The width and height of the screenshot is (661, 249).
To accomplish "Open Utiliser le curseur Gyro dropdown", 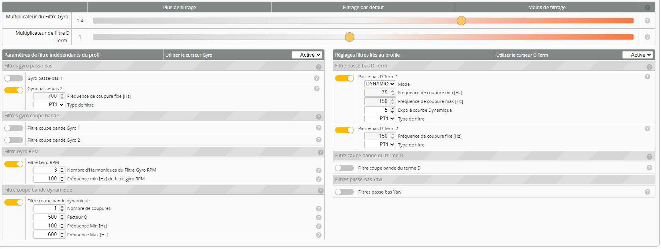I will [307, 55].
